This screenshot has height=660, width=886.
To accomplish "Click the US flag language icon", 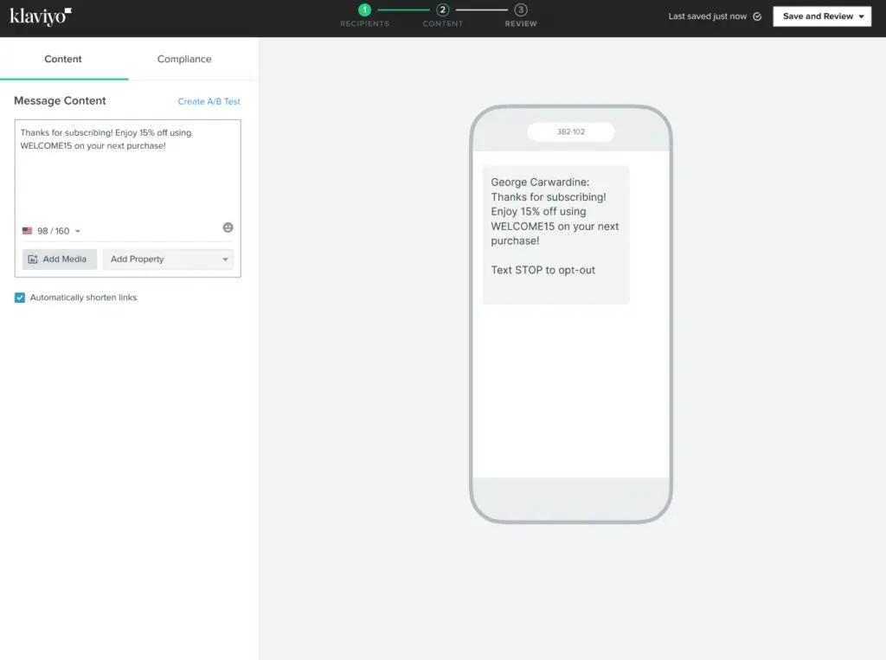I will coord(28,230).
